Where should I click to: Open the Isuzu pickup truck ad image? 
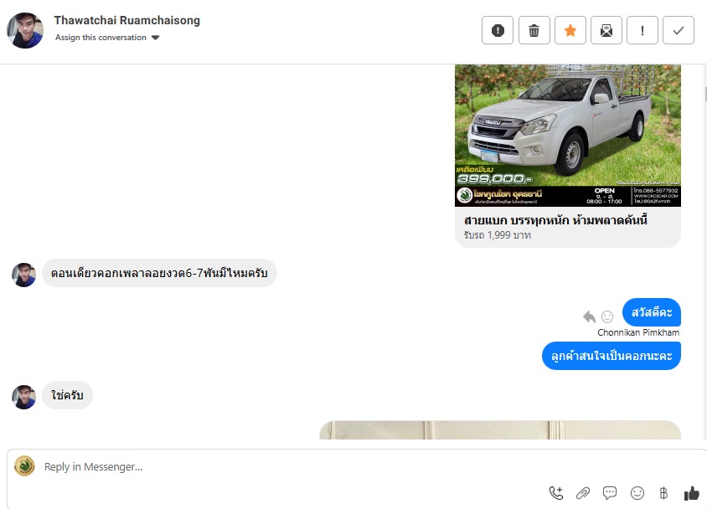pos(568,135)
